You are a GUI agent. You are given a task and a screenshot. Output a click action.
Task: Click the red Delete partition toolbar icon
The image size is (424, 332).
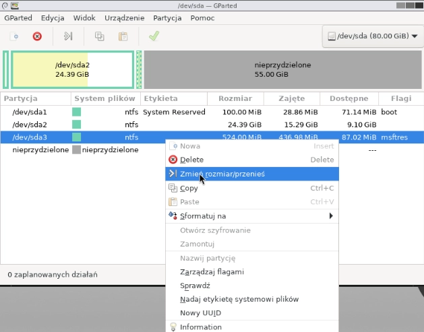[37, 36]
